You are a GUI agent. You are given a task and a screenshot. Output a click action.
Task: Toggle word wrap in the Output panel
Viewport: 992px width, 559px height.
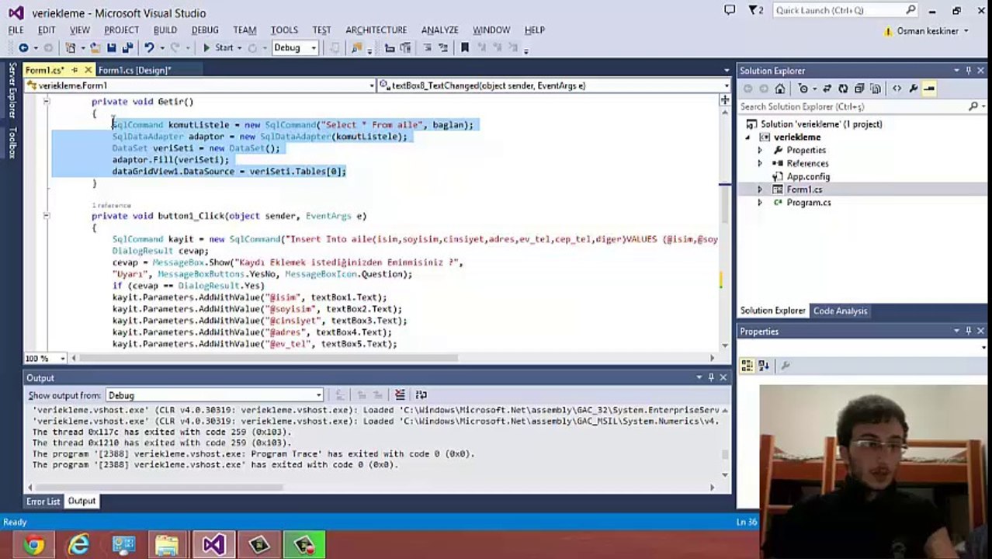click(421, 395)
